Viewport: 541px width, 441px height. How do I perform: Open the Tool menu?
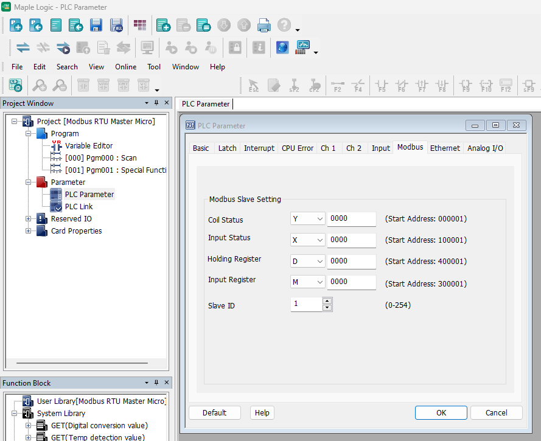click(154, 67)
